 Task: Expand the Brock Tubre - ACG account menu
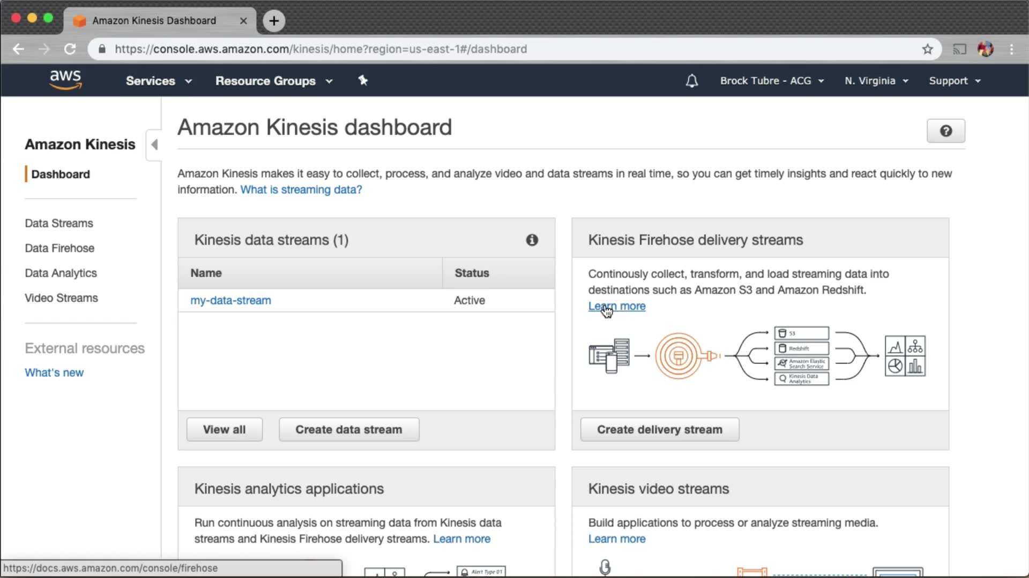[772, 81]
